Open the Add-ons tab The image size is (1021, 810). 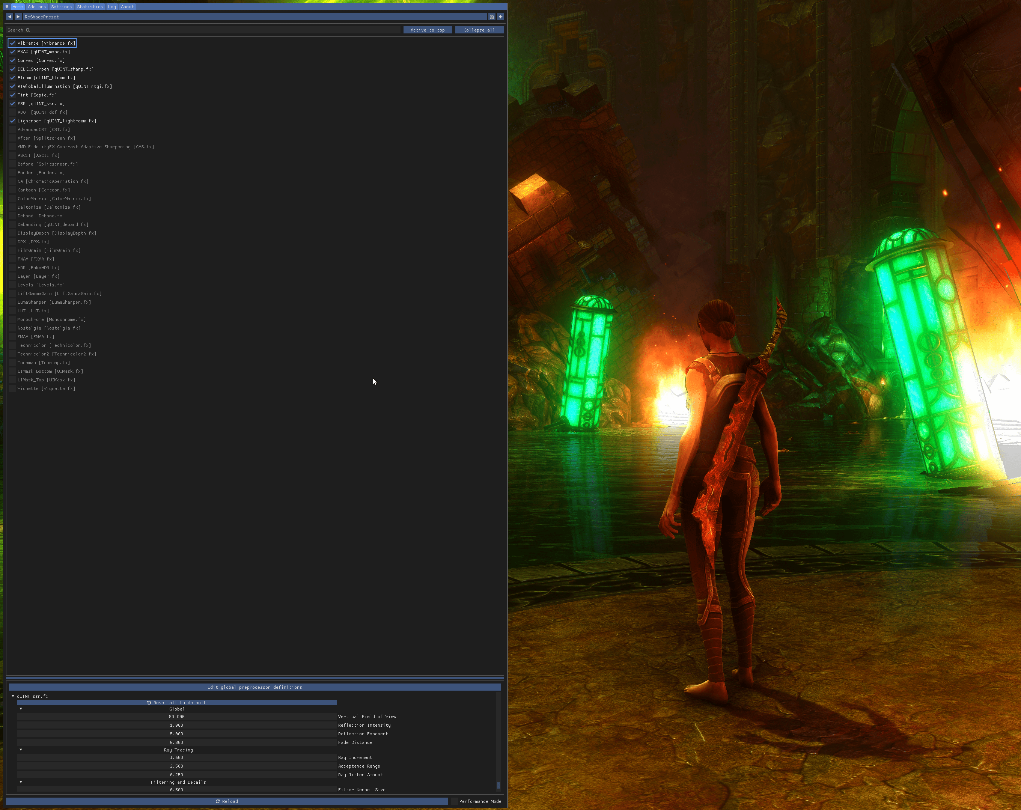[37, 7]
